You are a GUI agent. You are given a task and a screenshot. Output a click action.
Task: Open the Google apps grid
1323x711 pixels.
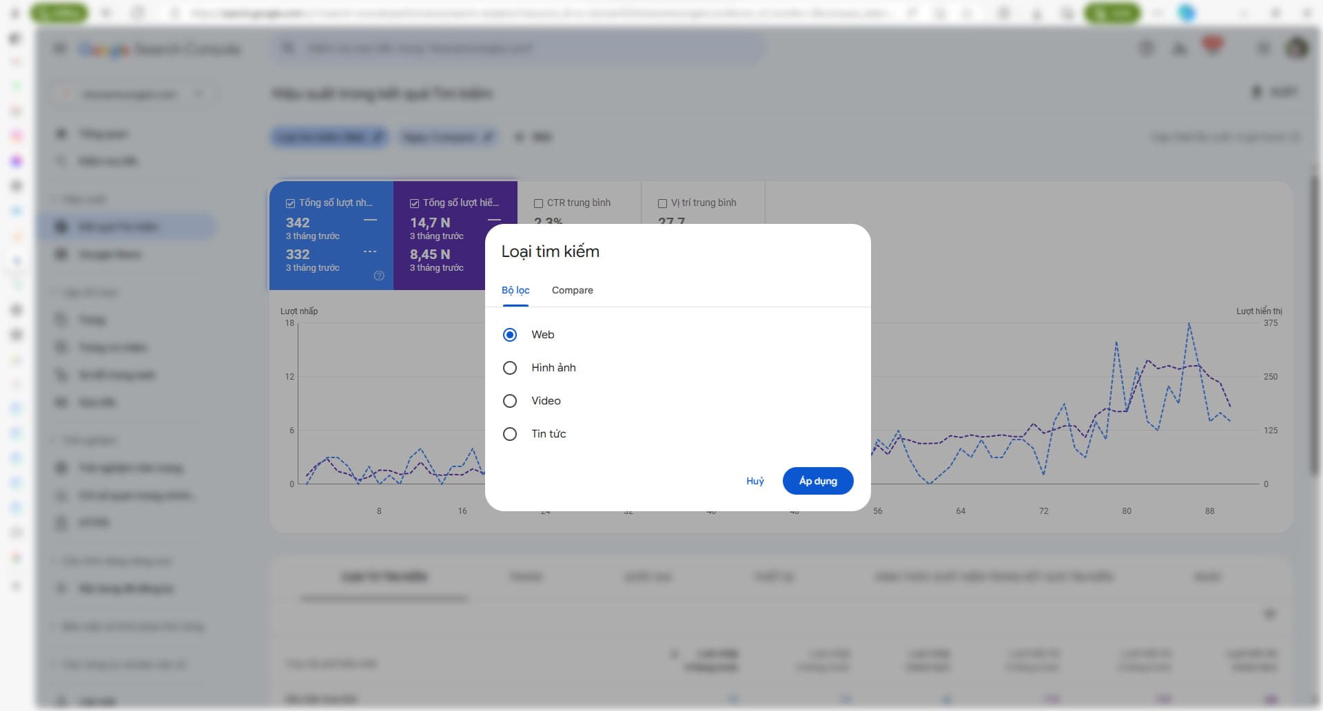pyautogui.click(x=1264, y=48)
